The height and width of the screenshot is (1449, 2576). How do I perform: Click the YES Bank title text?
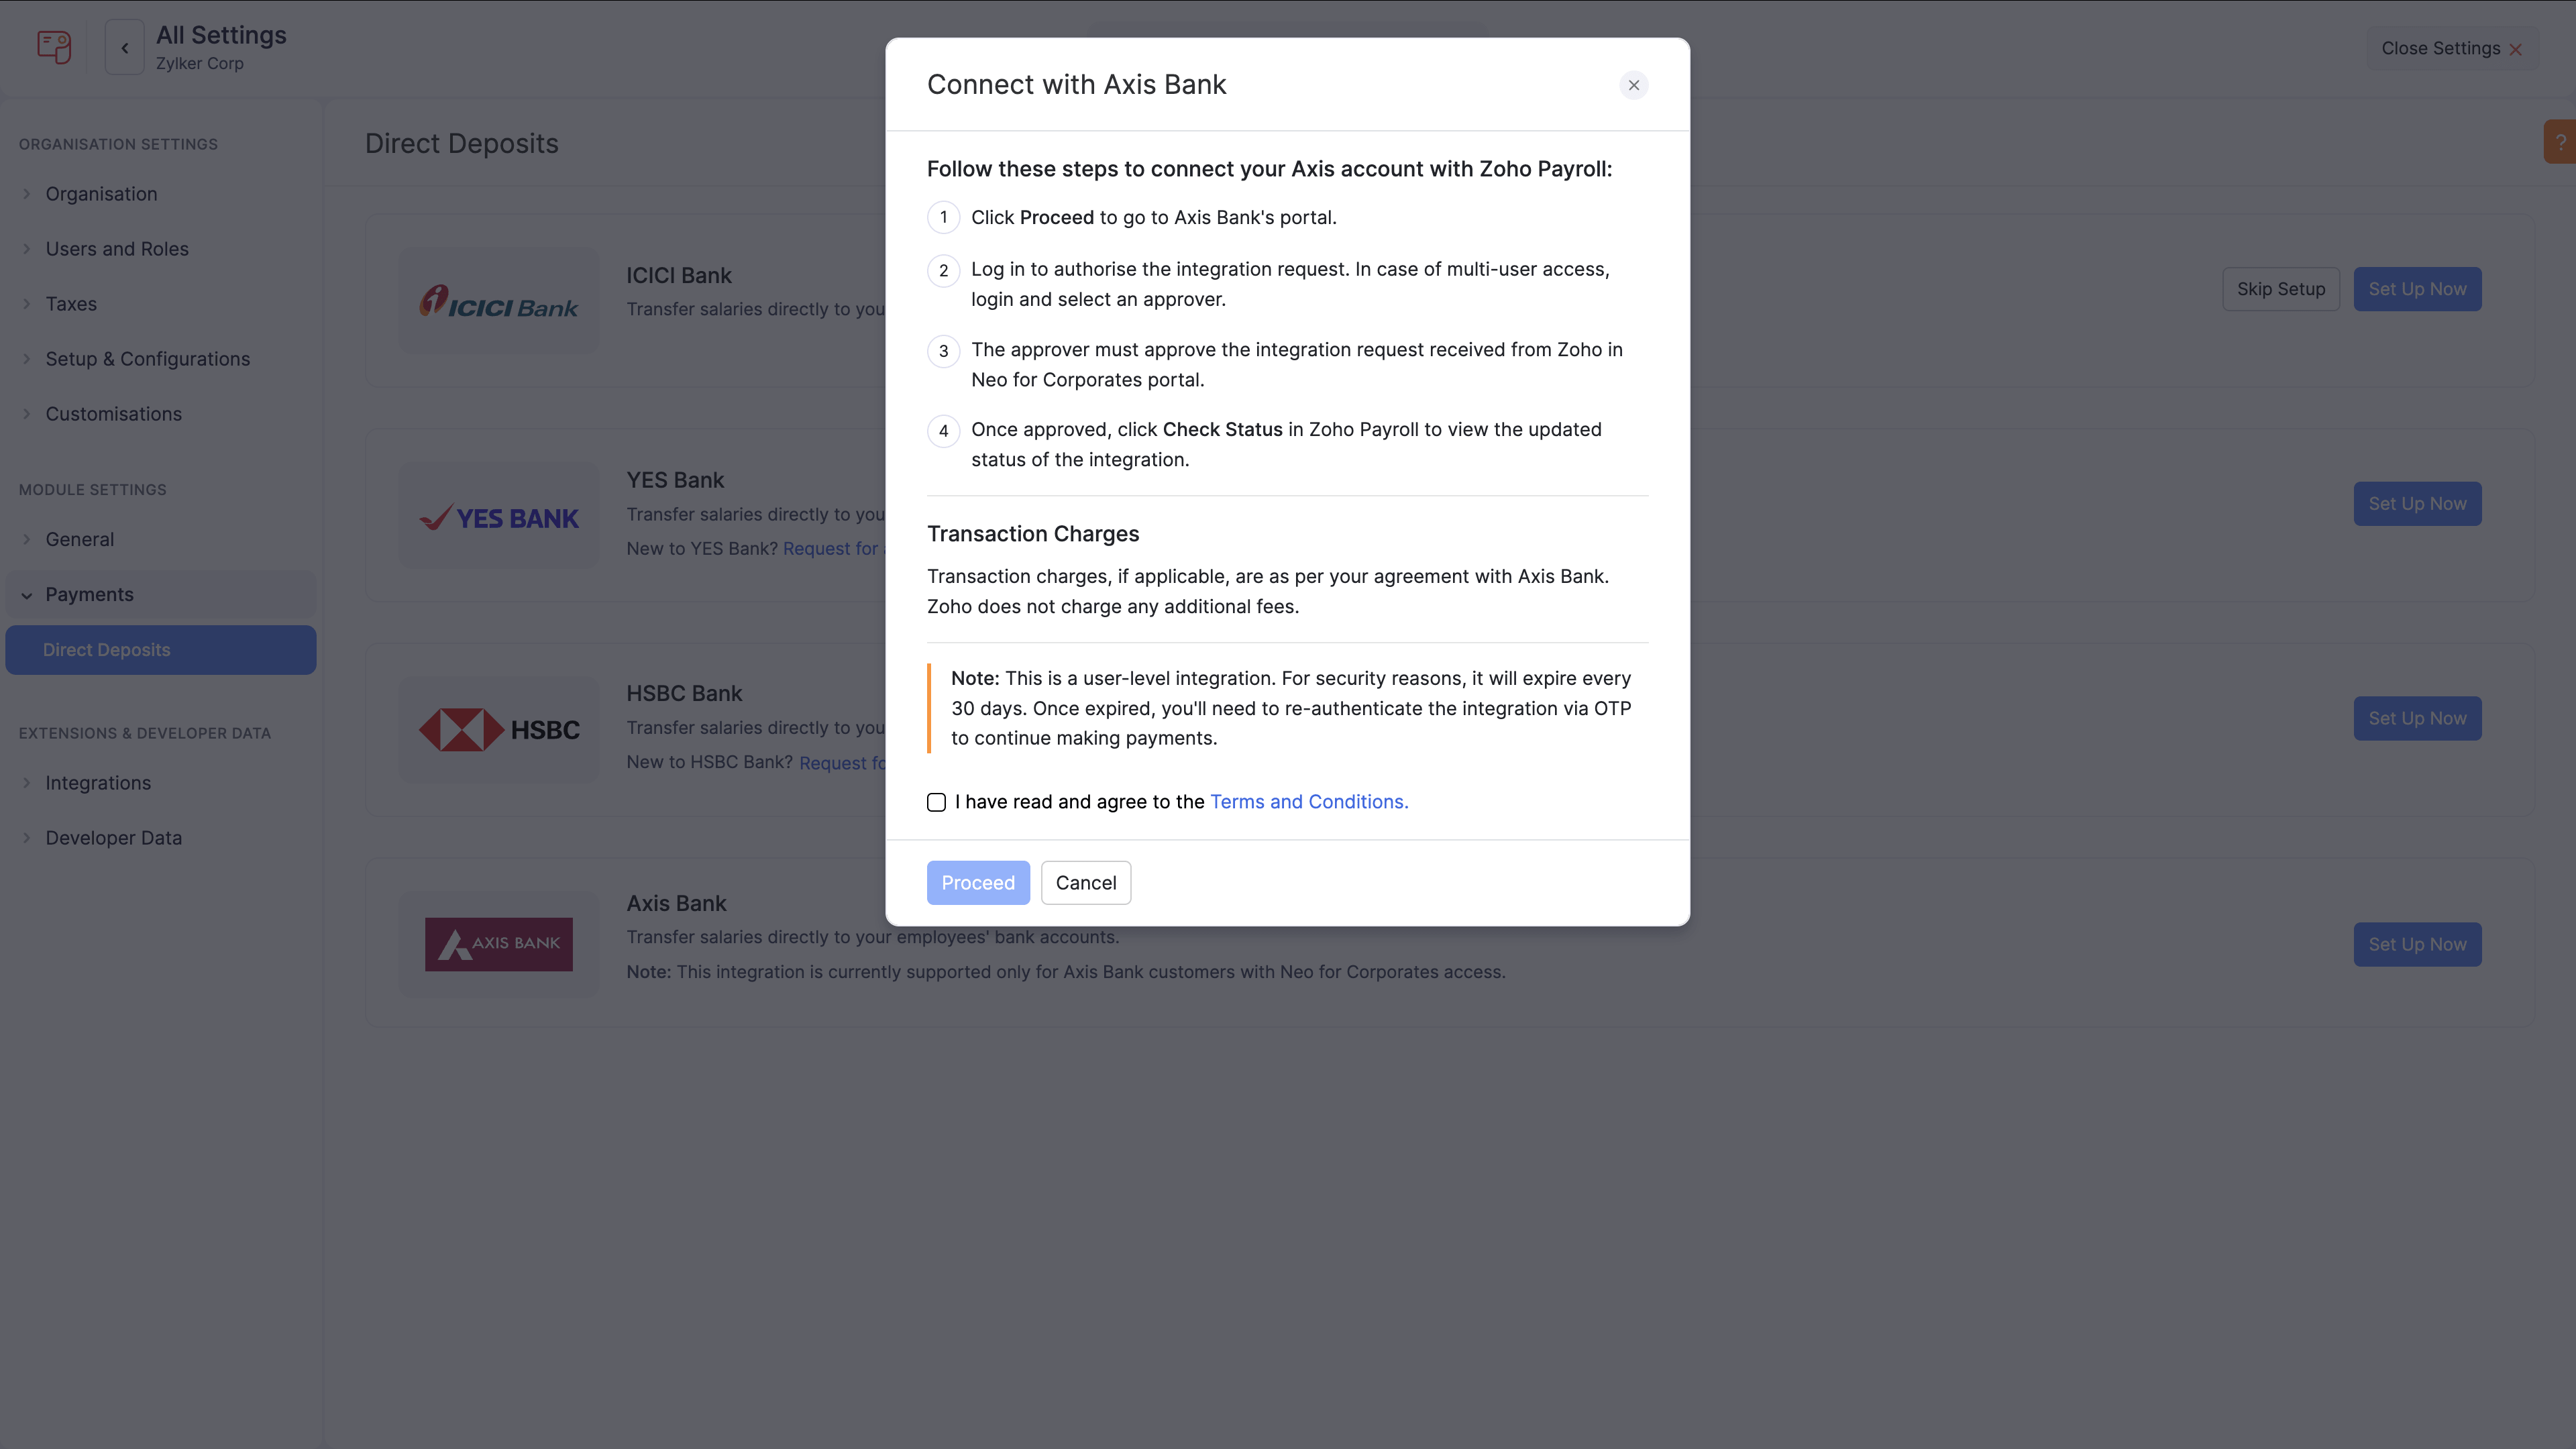point(675,480)
